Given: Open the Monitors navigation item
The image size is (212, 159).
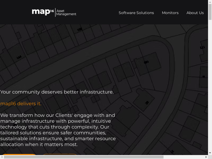Looking at the screenshot, I should 170,13.
